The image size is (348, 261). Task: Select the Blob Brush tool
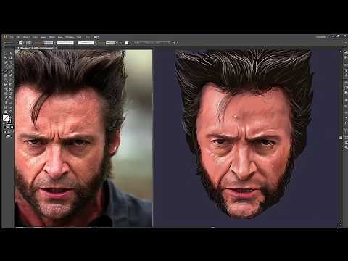pyautogui.click(x=5, y=75)
